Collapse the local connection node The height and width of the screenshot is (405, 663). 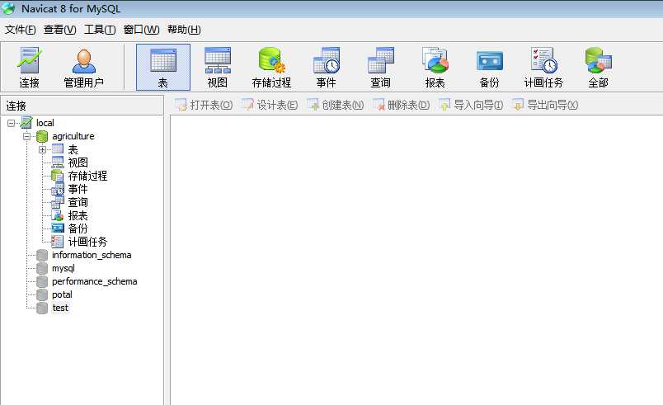pos(11,123)
